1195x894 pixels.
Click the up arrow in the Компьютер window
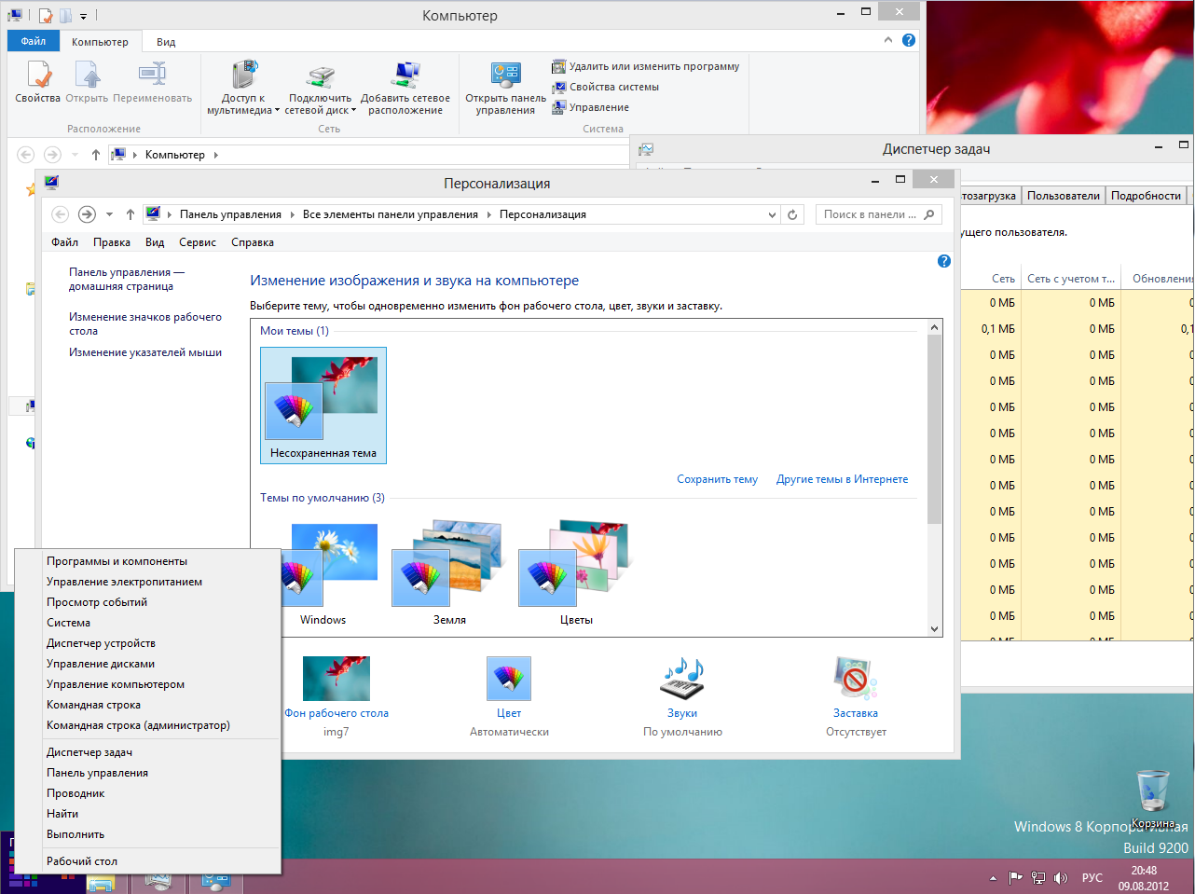[95, 155]
